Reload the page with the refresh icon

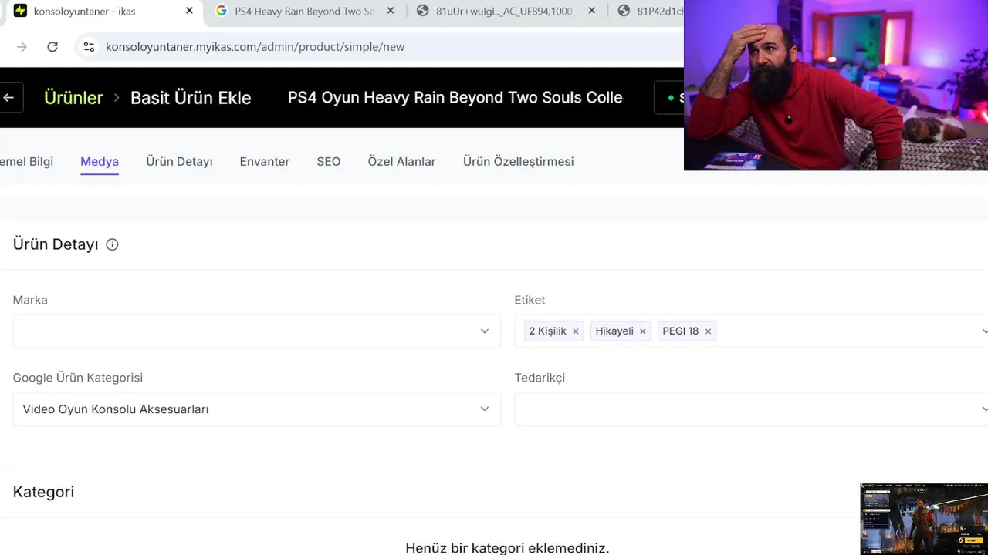pyautogui.click(x=52, y=47)
